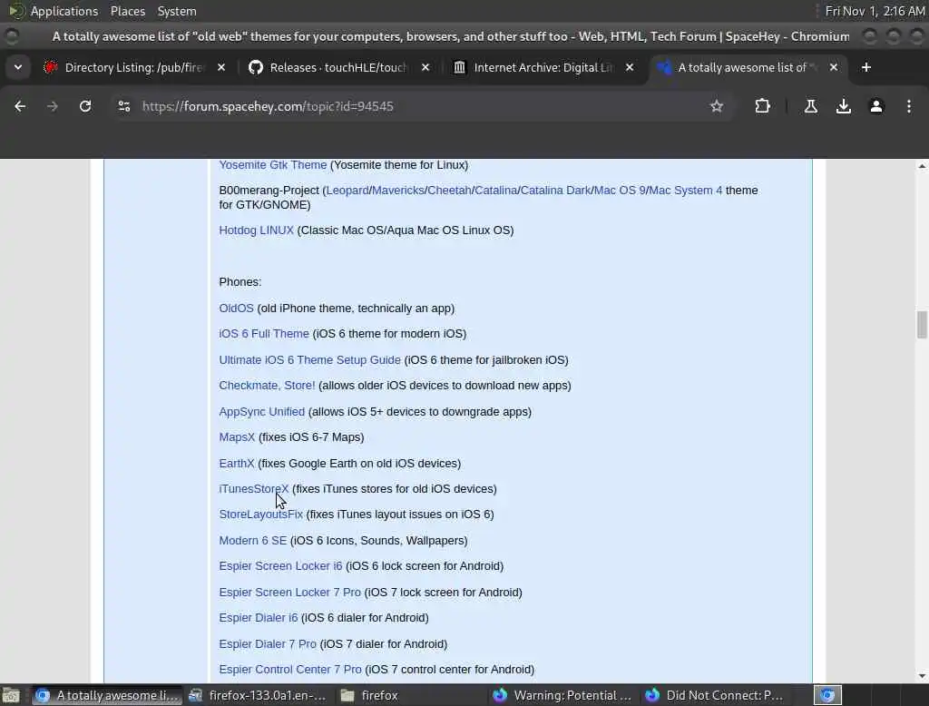Open the Checkmate, Store! link
This screenshot has height=706, width=929.
tap(268, 386)
